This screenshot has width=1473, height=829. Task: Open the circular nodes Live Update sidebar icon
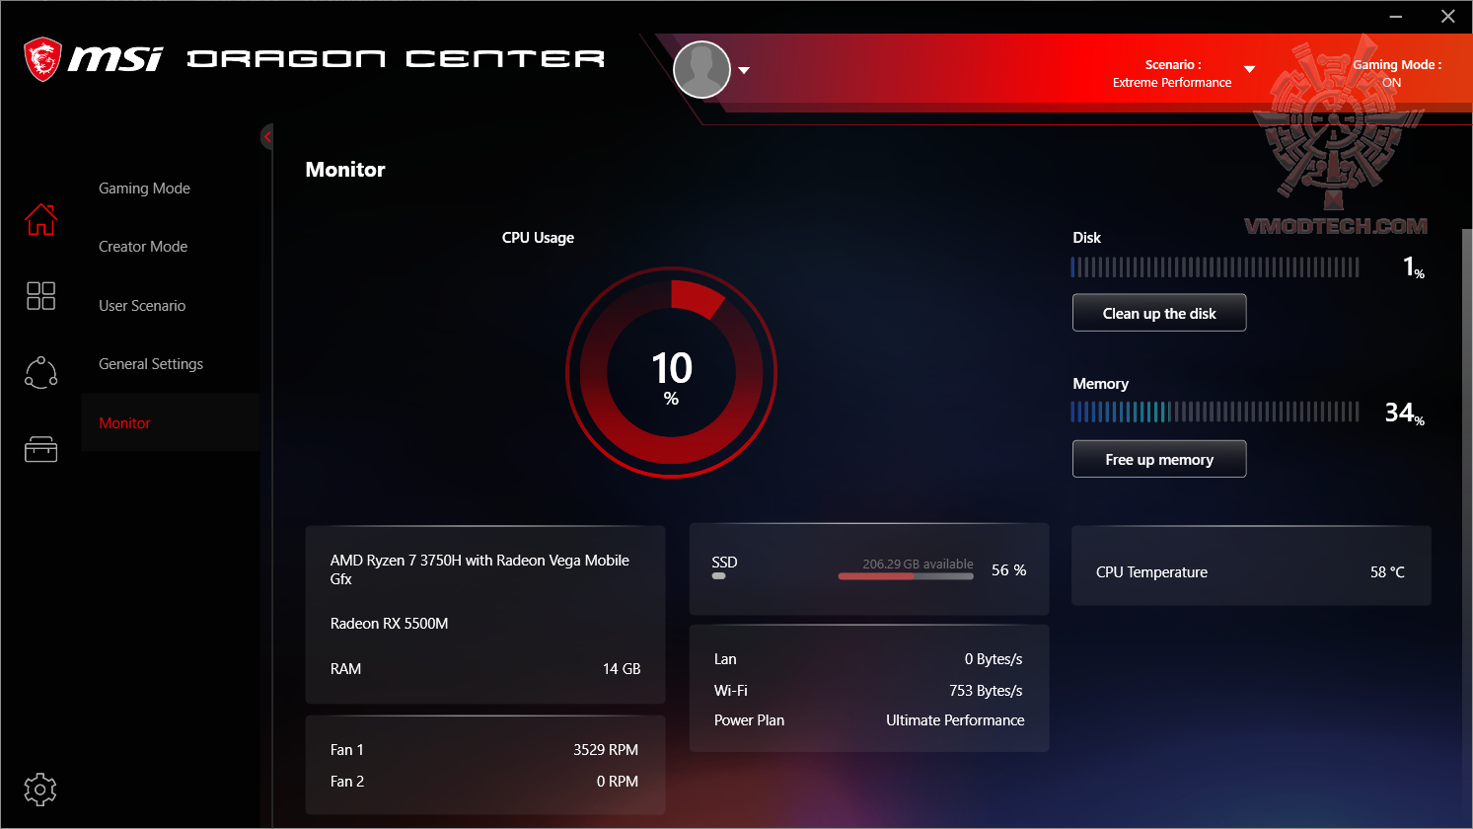click(40, 372)
